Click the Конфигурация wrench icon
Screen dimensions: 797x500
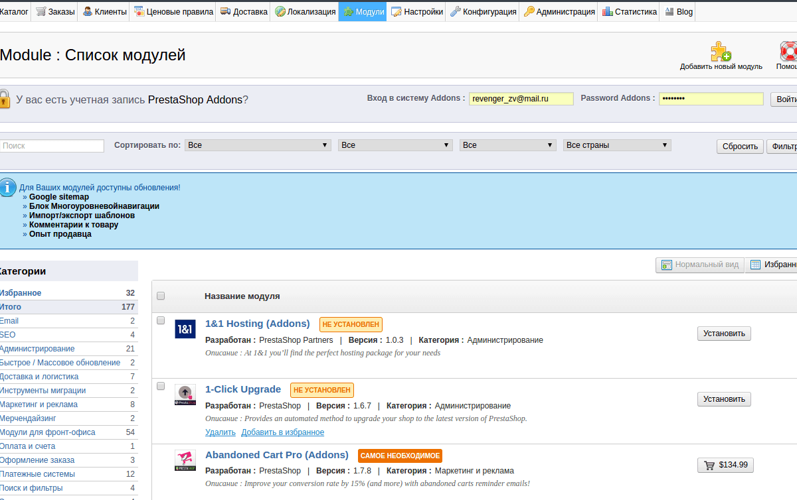455,11
